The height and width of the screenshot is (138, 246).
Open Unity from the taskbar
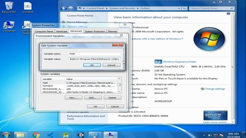(81, 135)
